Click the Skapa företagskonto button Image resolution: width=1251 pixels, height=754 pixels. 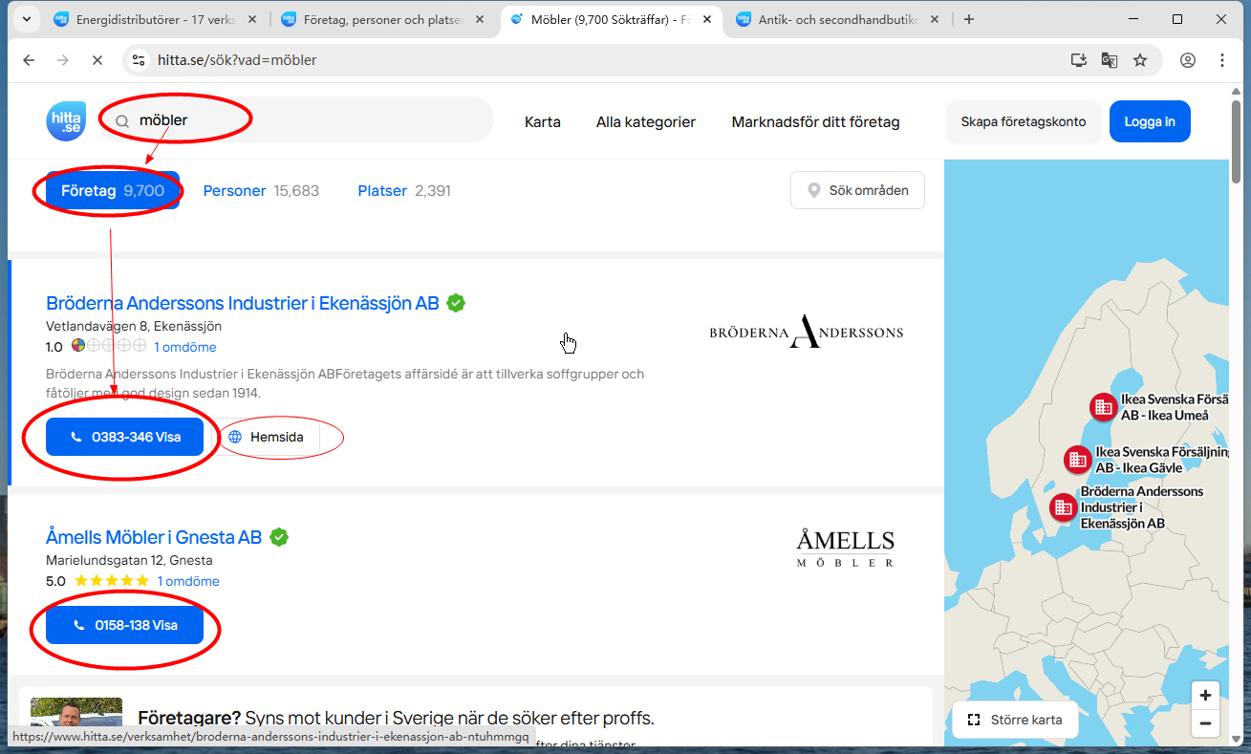click(x=1024, y=121)
